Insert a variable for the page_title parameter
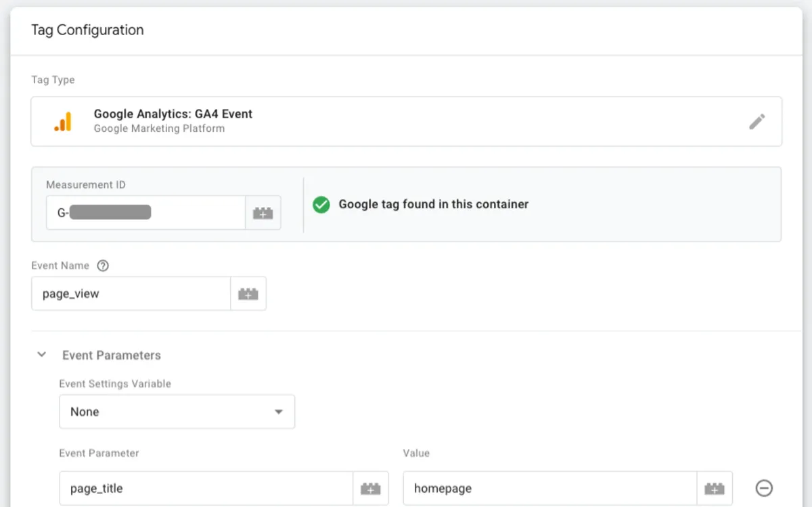The height and width of the screenshot is (507, 812). tap(371, 487)
